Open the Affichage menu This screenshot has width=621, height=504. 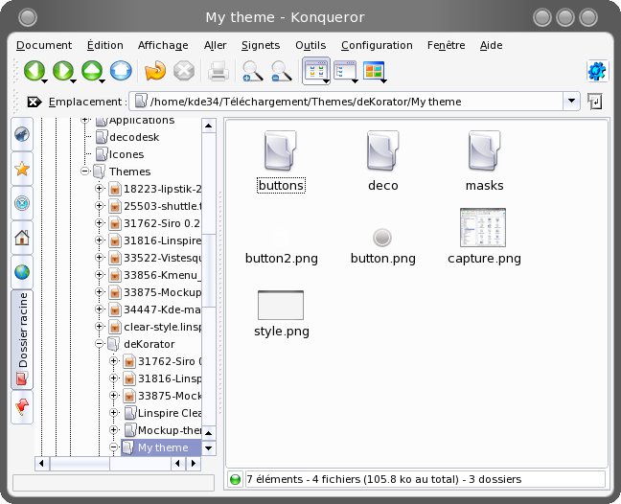pyautogui.click(x=163, y=46)
